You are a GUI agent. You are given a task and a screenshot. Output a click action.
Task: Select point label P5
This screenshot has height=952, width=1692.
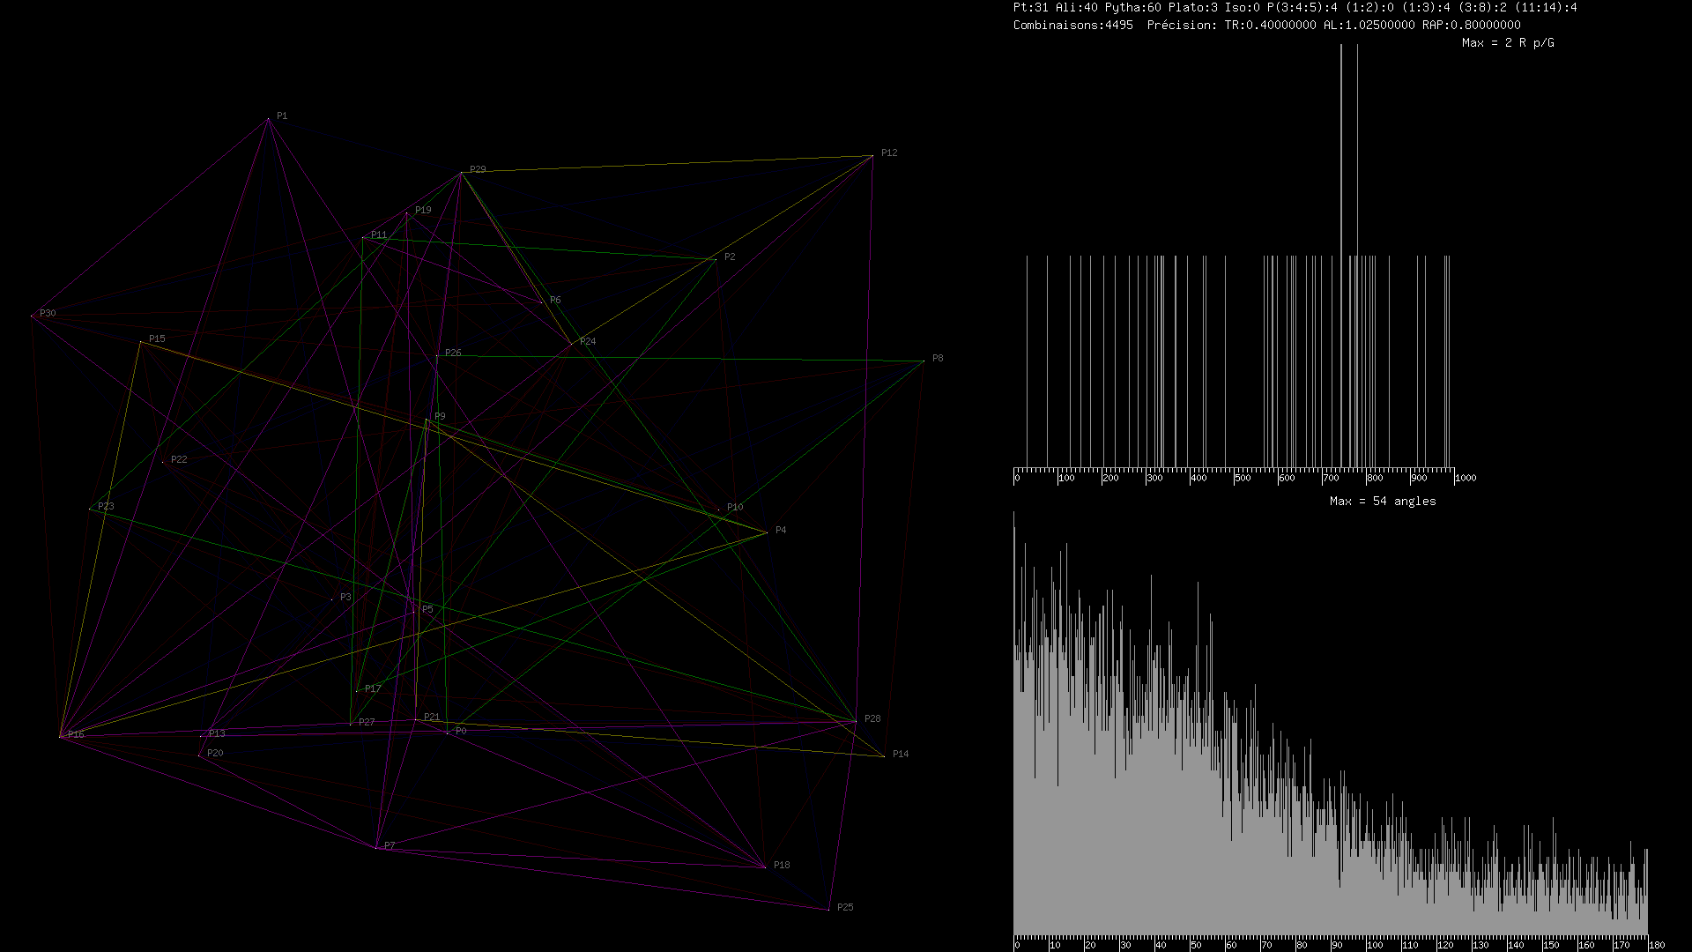(427, 610)
